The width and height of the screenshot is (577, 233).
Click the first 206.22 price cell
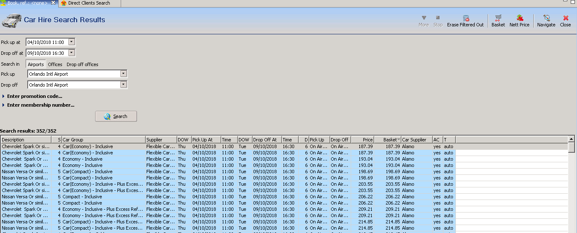[362, 197]
